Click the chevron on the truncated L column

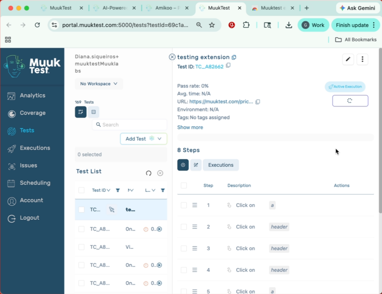154,190
